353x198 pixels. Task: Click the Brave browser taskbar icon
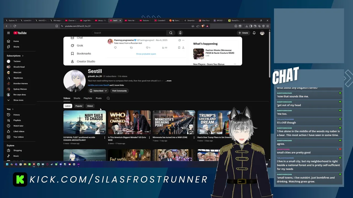click(x=34, y=164)
